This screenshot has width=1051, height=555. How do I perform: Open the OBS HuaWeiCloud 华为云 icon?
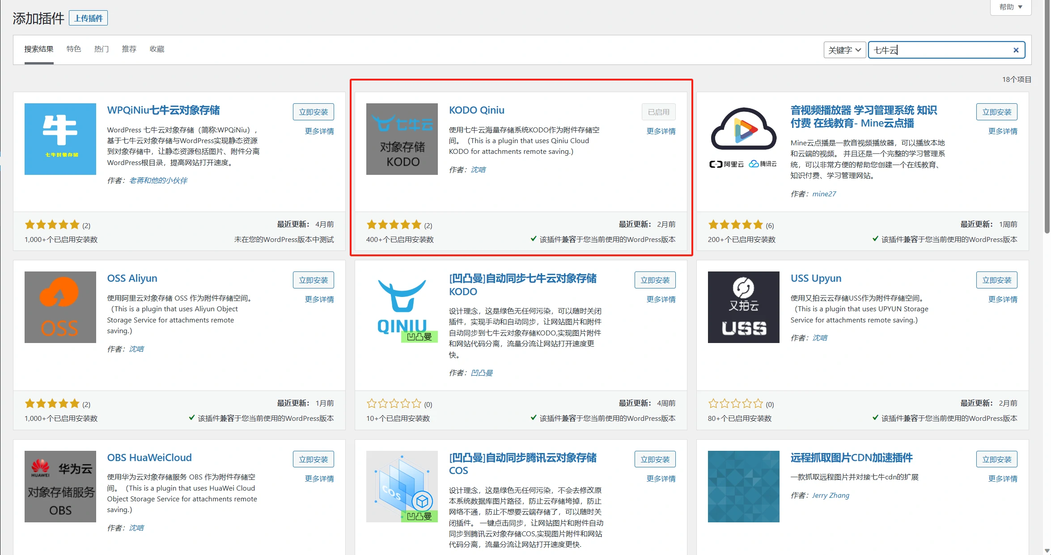tap(60, 487)
